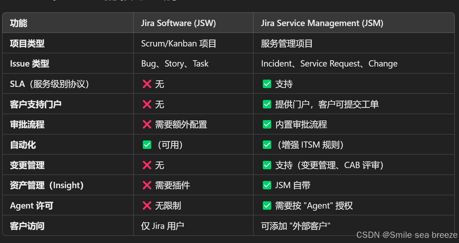The width and height of the screenshot is (459, 243).
Task: Click the check icon next to 内置审批流程
Action: pos(267,124)
